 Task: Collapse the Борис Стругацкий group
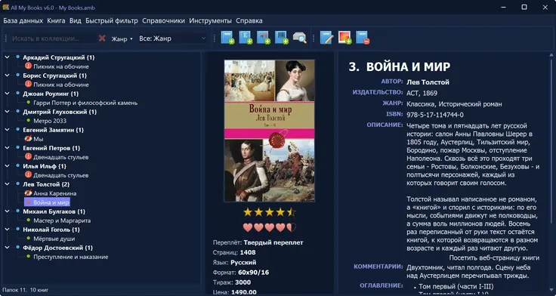pos(7,76)
